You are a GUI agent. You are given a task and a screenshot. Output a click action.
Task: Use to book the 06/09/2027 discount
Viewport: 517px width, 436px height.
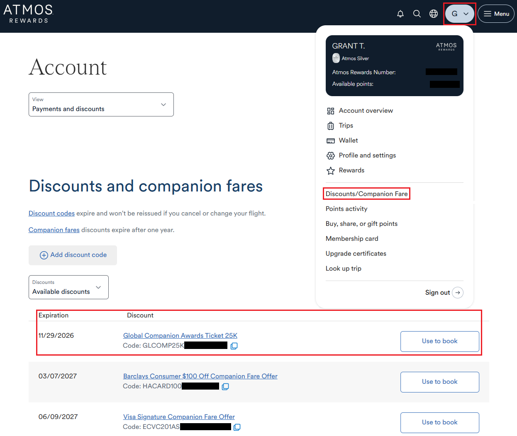coord(440,423)
